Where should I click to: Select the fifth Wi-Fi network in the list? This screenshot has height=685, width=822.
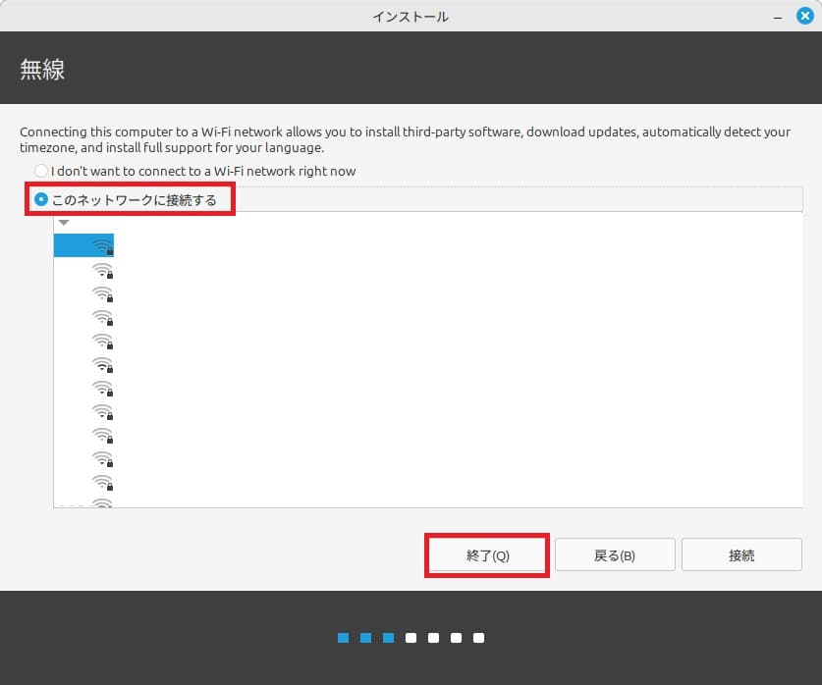tap(101, 342)
